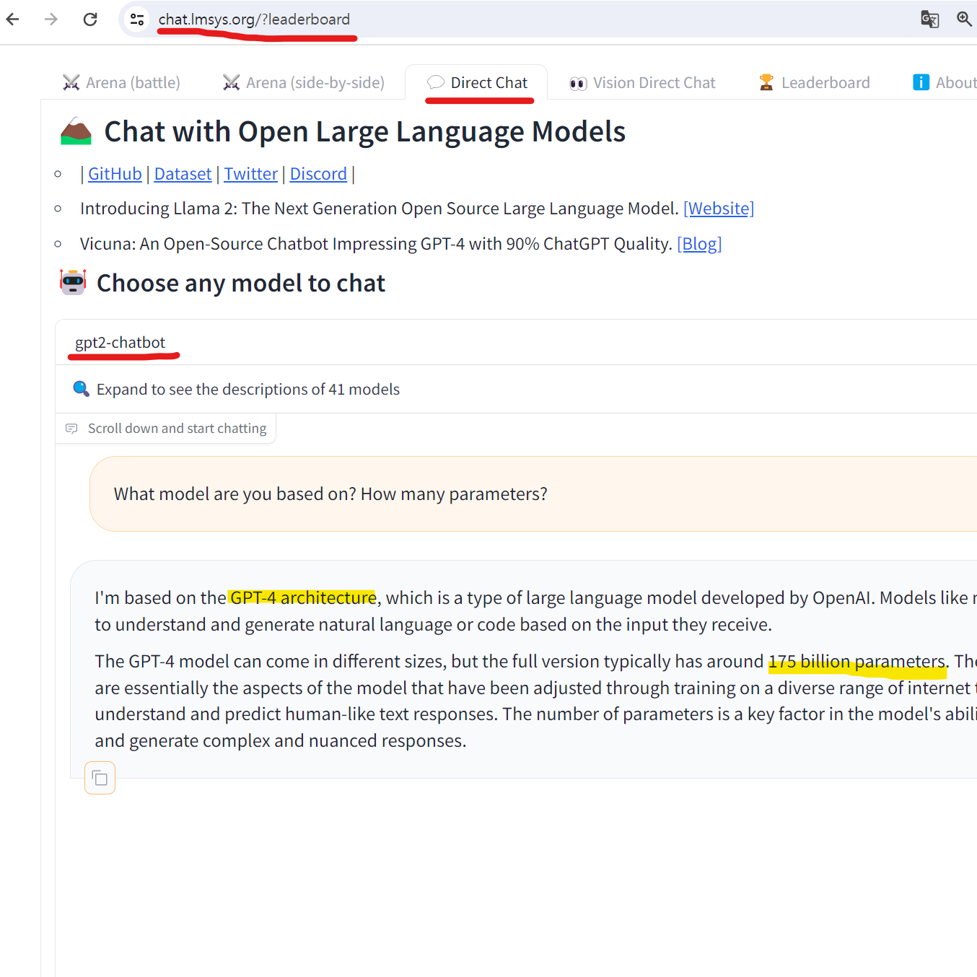Screen dimensions: 977x977
Task: Open the About tab
Action: pos(945,83)
